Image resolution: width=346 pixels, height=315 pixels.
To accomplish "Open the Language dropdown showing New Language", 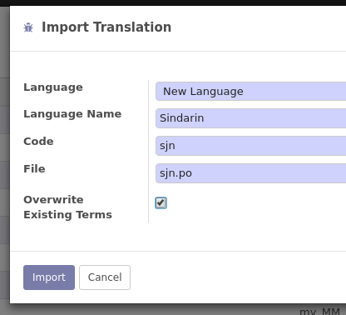I will pos(250,92).
